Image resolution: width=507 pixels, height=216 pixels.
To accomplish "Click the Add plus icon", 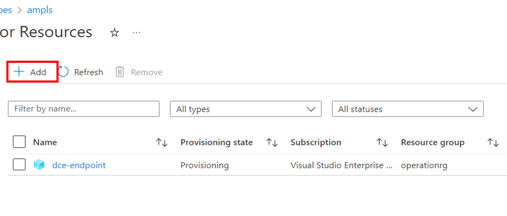I will point(19,72).
